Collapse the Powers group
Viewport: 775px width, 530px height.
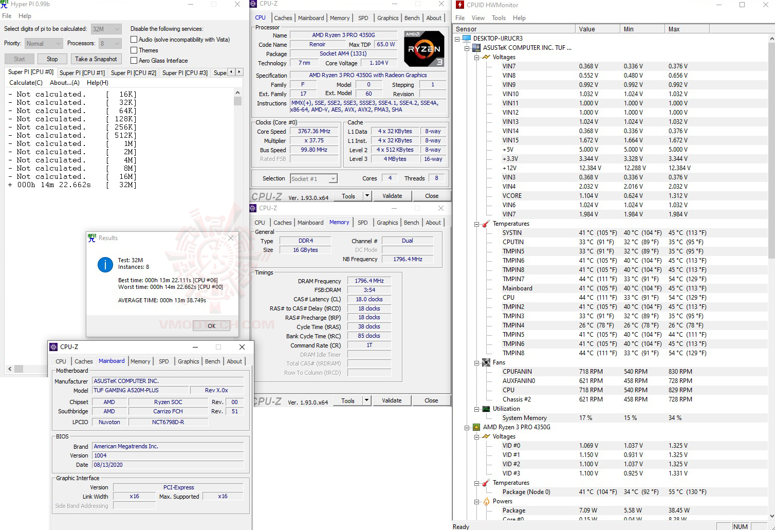pos(477,501)
